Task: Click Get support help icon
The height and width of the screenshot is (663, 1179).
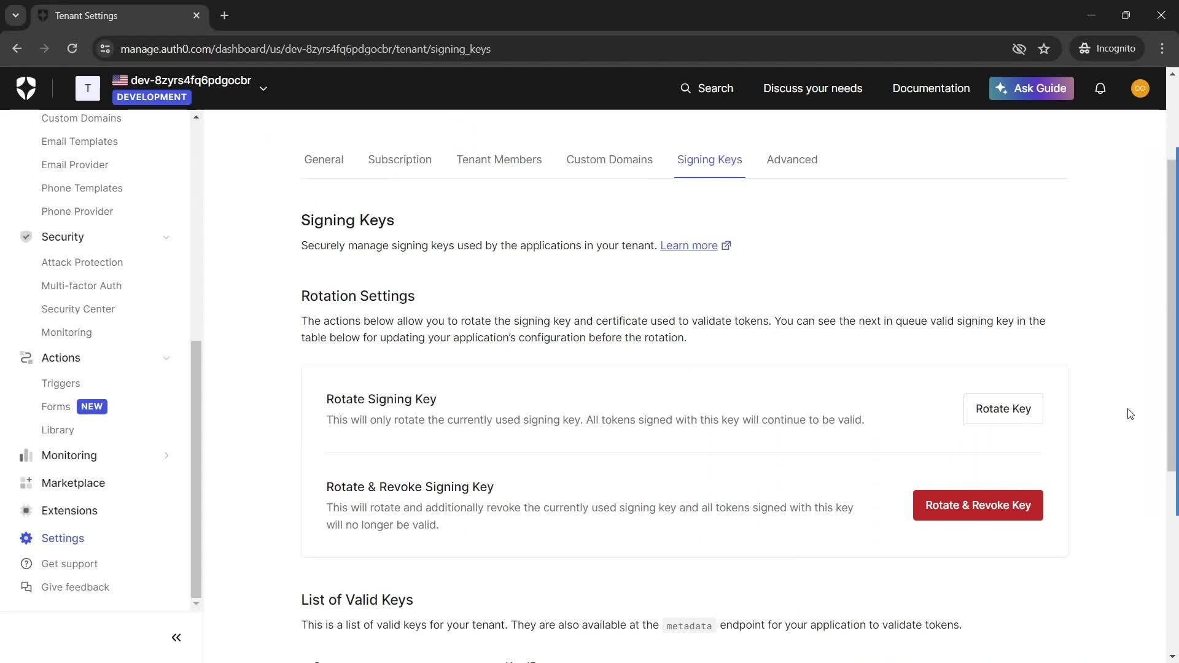Action: click(x=26, y=564)
